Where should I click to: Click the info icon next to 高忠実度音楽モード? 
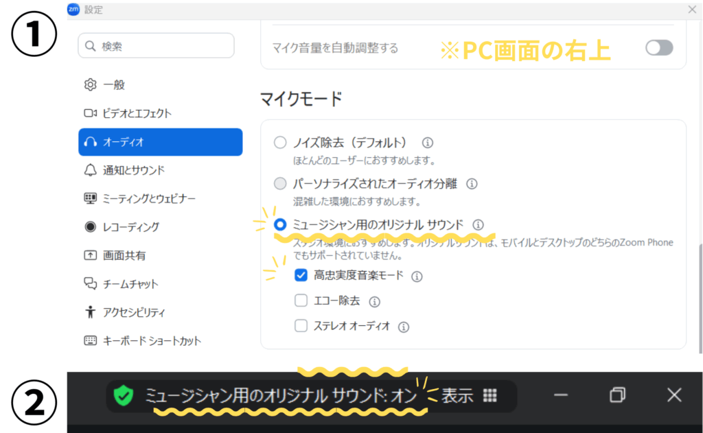point(417,277)
